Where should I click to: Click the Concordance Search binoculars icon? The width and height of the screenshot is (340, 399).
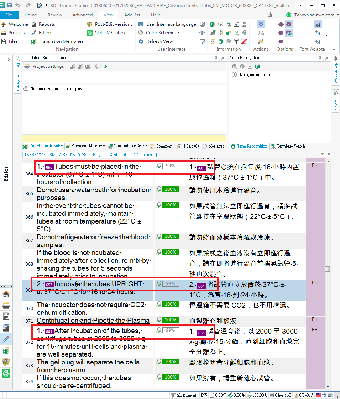[x=213, y=33]
